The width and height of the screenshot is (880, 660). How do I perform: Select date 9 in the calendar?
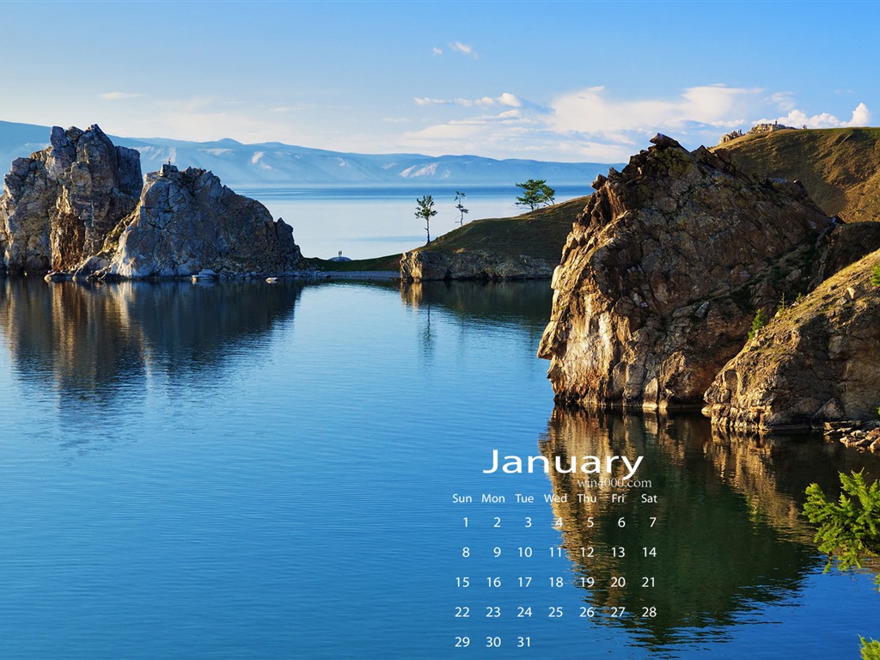coord(497,553)
